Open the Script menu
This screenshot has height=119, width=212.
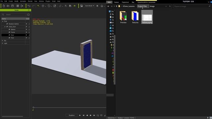[54, 1]
